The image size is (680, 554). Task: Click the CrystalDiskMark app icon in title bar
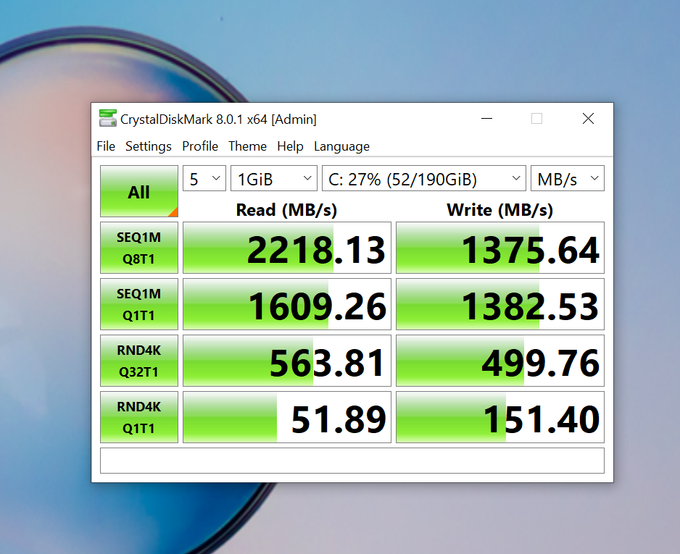click(x=108, y=118)
